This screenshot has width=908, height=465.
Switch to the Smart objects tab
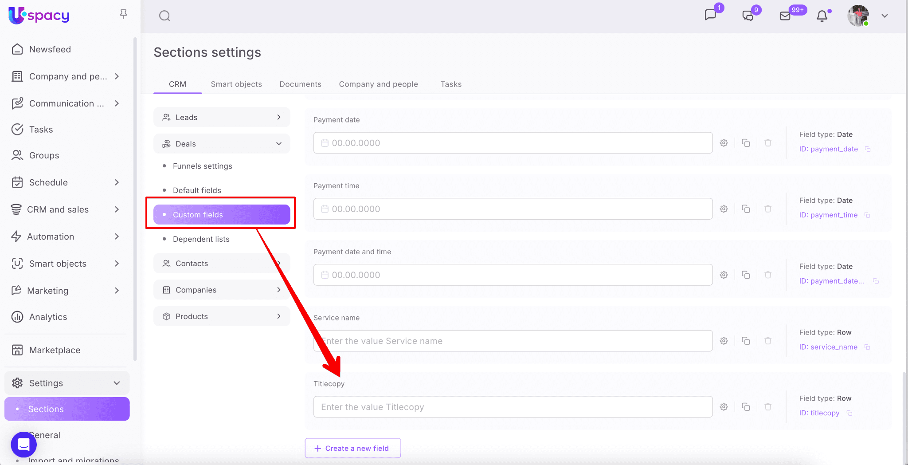(236, 84)
